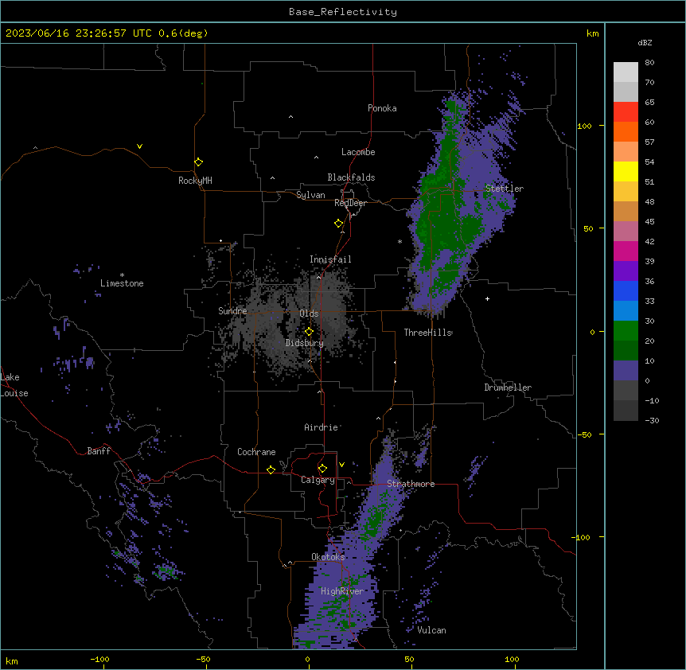
Task: Select the light gray 70-80 dBZ legend color
Action: pos(626,72)
